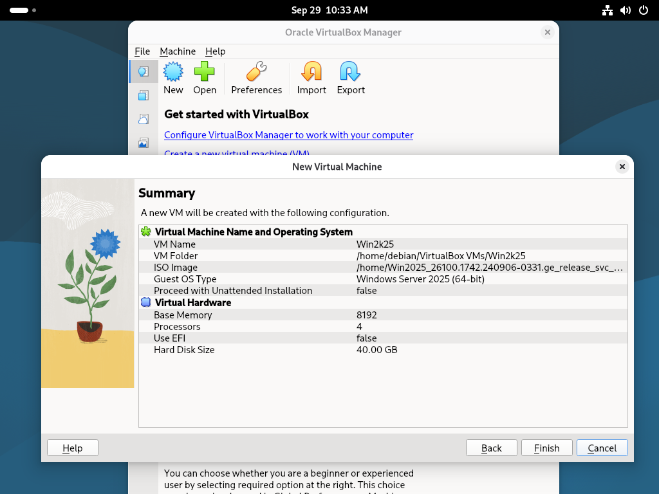Click the Export appliance icon
Screen dimensions: 659x494
click(351, 78)
